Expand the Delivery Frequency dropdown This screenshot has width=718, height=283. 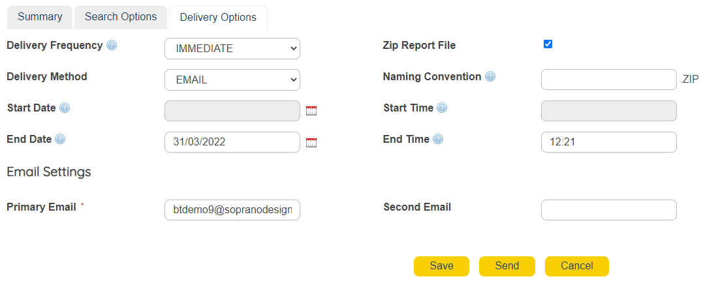232,48
